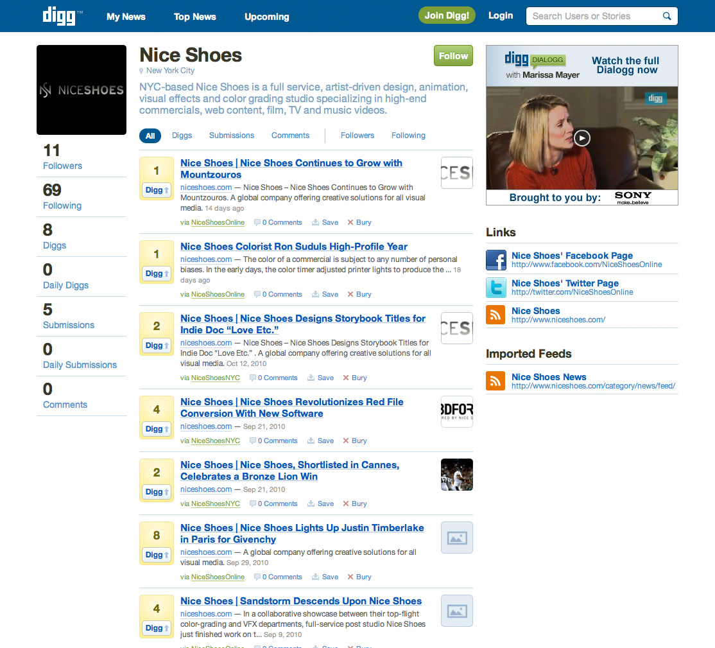Bury the Bronze Lion Win story
715x648 pixels.
[x=355, y=504]
